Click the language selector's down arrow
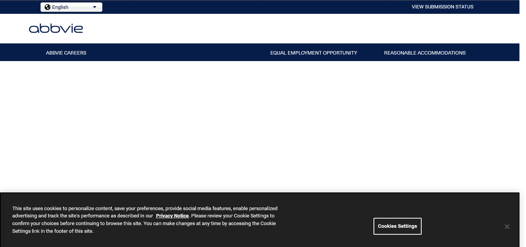The image size is (526, 247). pos(95,7)
